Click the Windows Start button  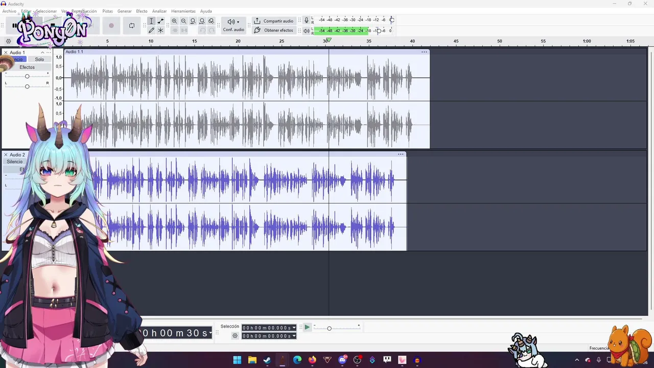(237, 360)
